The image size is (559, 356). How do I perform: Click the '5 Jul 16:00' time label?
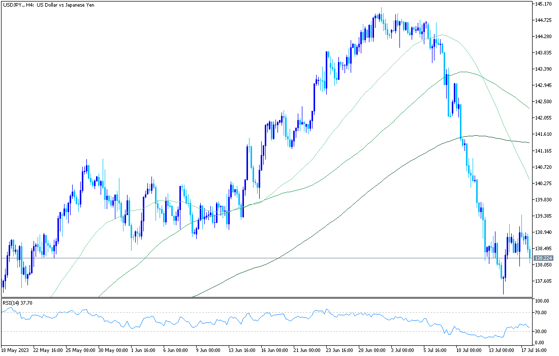click(x=435, y=350)
